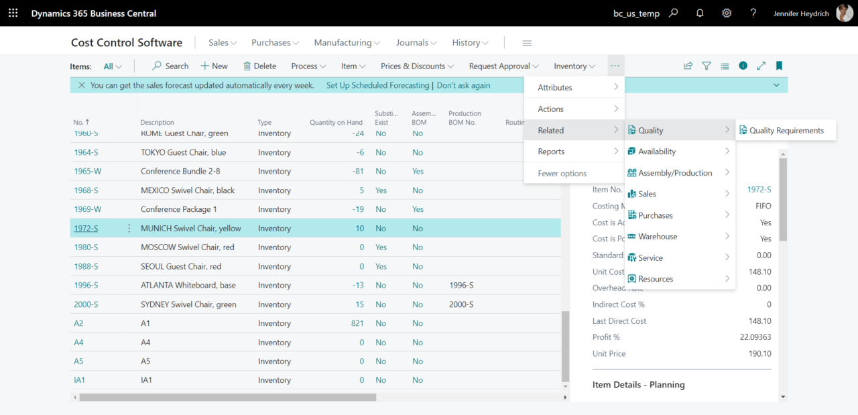Open the Sales related submenu
The image size is (858, 415).
tap(680, 194)
